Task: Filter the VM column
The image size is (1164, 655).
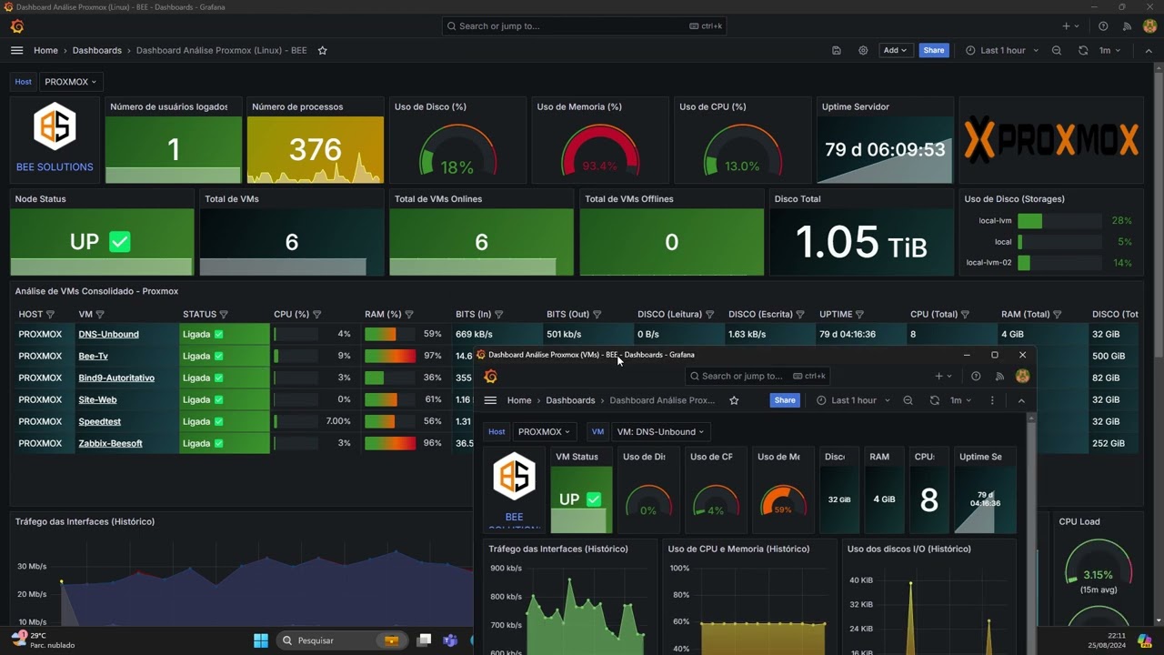Action: pyautogui.click(x=101, y=315)
